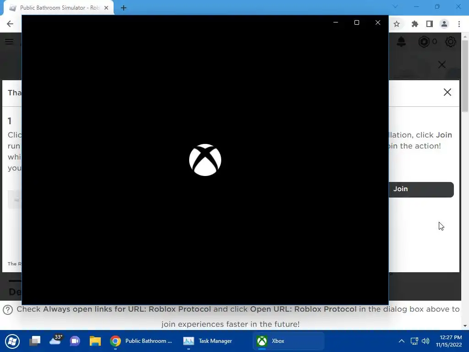Viewport: 469px width, 352px height.
Task: Open volume speaker tray icon
Action: coord(425,341)
